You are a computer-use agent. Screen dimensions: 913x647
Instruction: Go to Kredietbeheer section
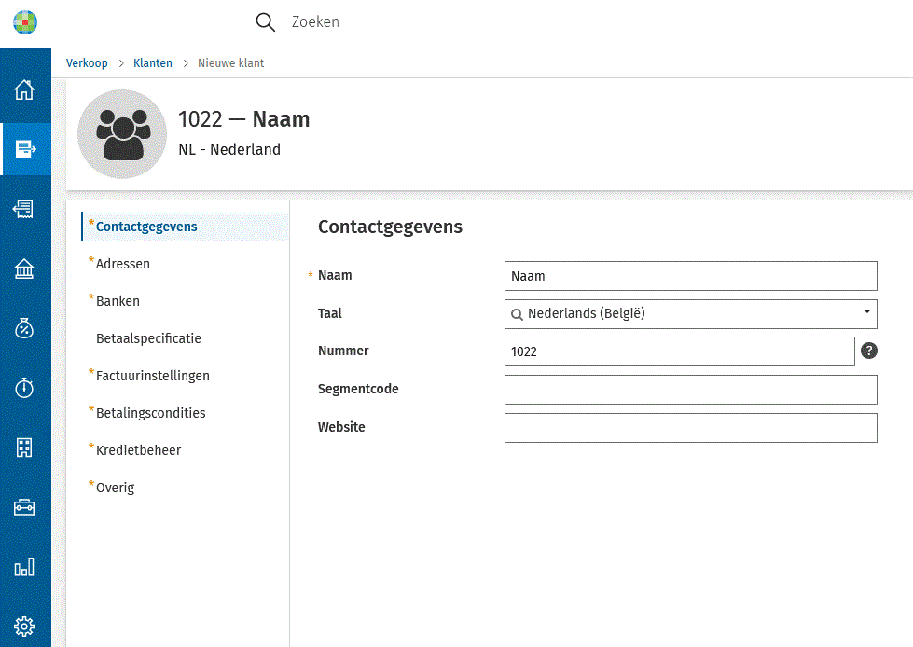click(x=138, y=450)
